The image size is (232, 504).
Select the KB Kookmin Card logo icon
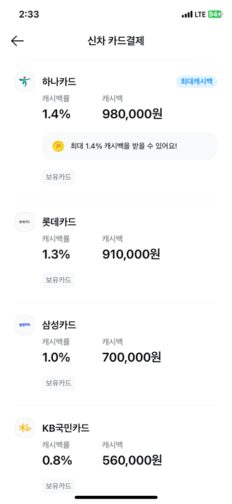(x=25, y=428)
